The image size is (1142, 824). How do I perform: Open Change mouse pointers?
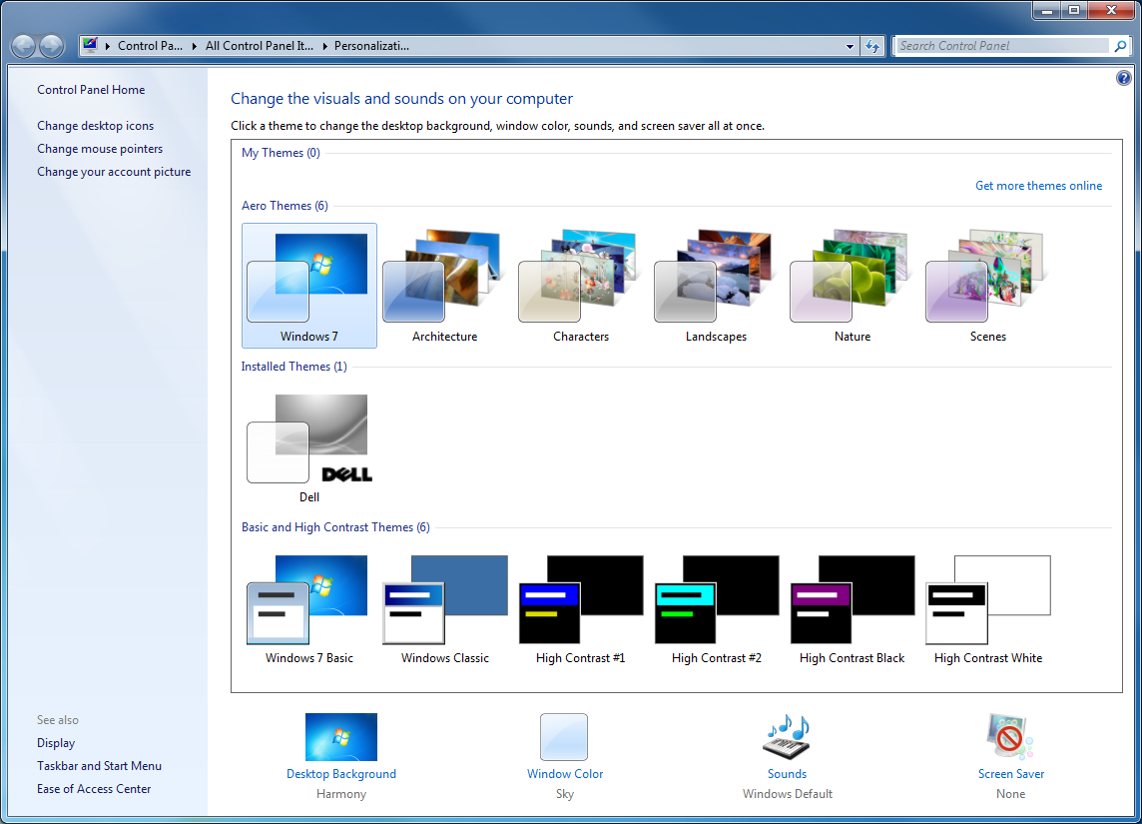(100, 149)
